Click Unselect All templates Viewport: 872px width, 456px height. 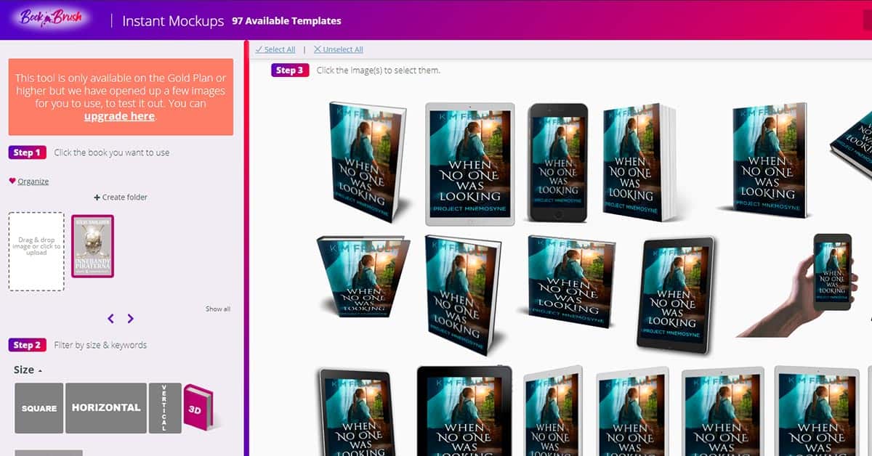[x=338, y=49]
